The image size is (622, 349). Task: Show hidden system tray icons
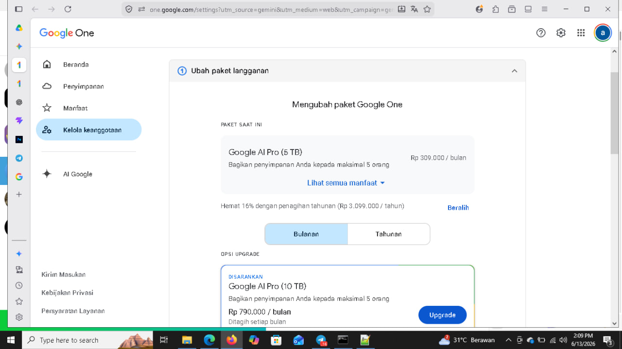click(508, 340)
